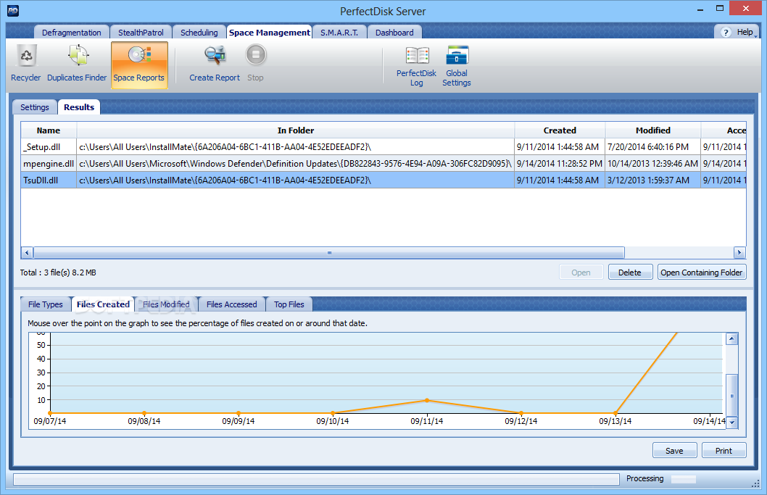
Task: Open the Scheduling tab
Action: point(199,33)
